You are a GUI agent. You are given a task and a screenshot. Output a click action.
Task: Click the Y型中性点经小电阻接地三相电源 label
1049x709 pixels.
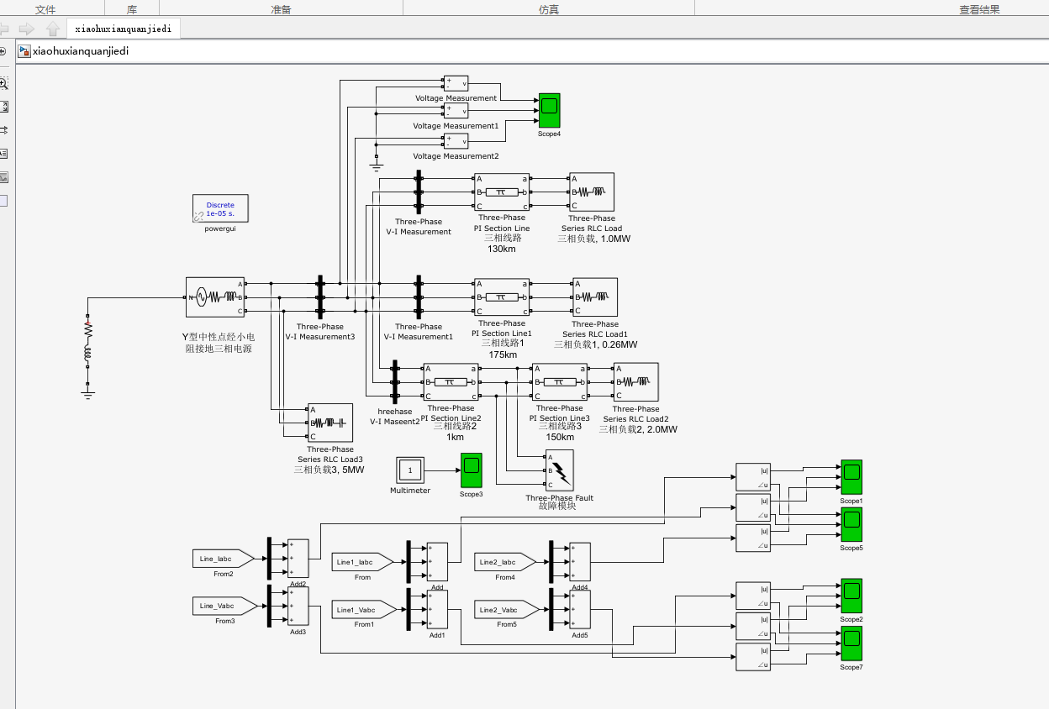pyautogui.click(x=219, y=343)
